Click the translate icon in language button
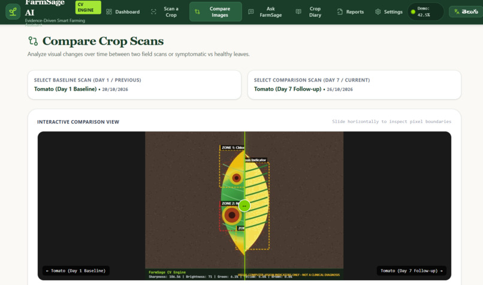The image size is (483, 285). [457, 12]
